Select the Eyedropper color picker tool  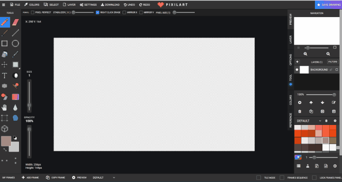point(16,54)
